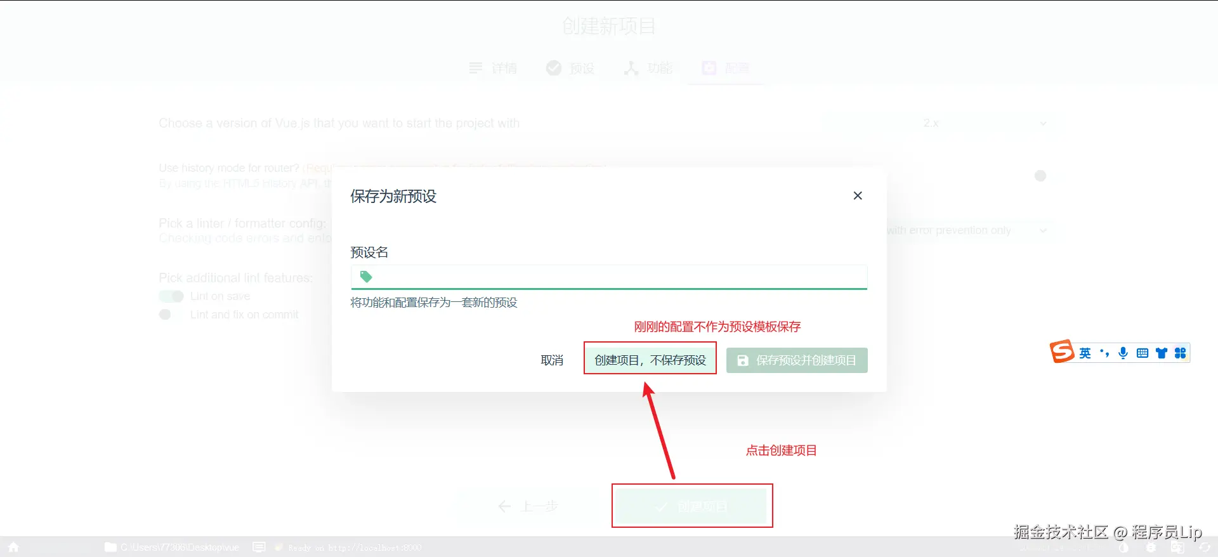
Task: Toggle the Lint on save switch
Action: click(171, 296)
